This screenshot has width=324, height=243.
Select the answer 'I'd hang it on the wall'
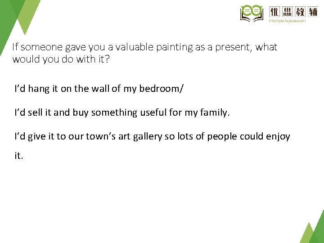pyautogui.click(x=99, y=89)
